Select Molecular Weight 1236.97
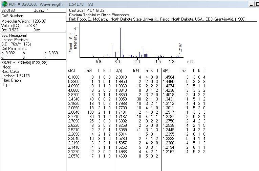The image size is (259, 171). [x=24, y=21]
